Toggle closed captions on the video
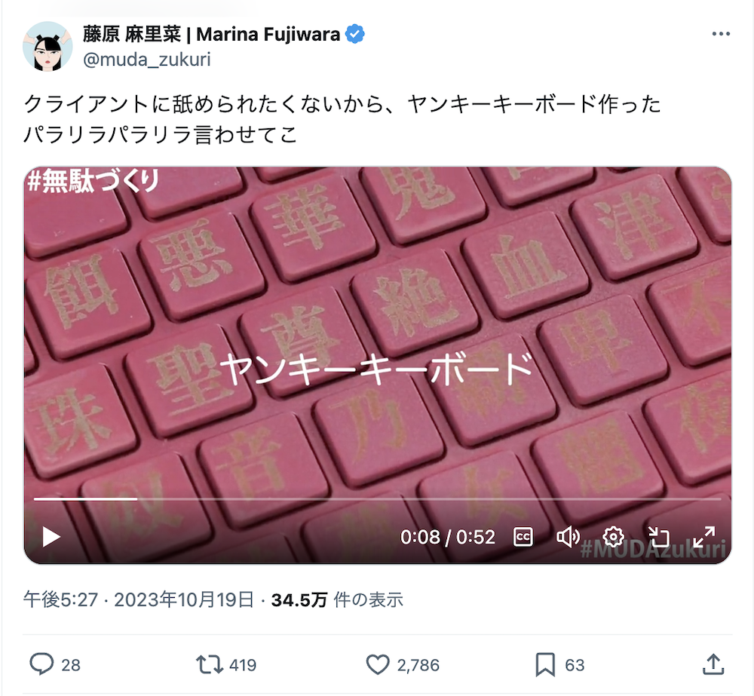Screen dimensions: 754x696 click(x=523, y=537)
